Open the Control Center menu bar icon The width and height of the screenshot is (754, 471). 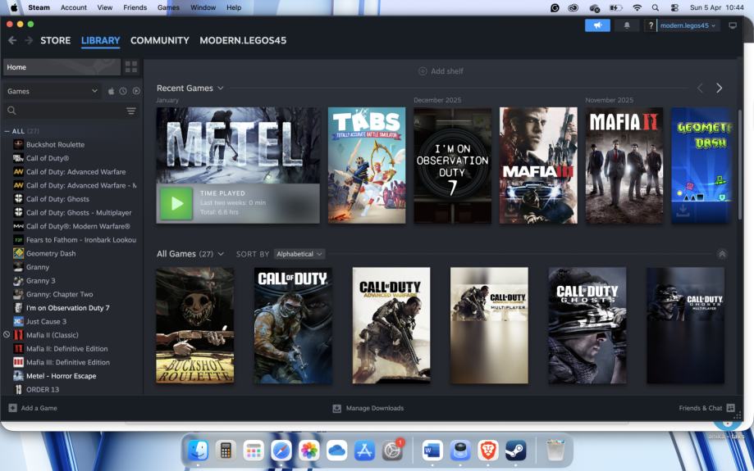[674, 7]
